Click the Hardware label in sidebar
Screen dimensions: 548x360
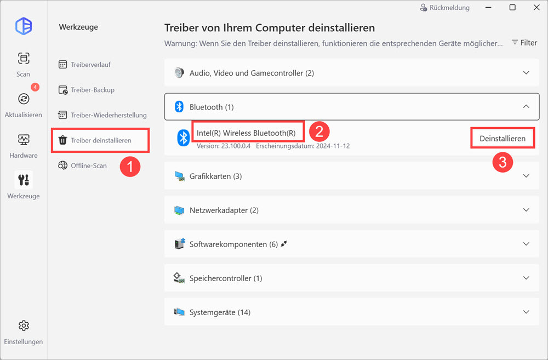pyautogui.click(x=24, y=155)
